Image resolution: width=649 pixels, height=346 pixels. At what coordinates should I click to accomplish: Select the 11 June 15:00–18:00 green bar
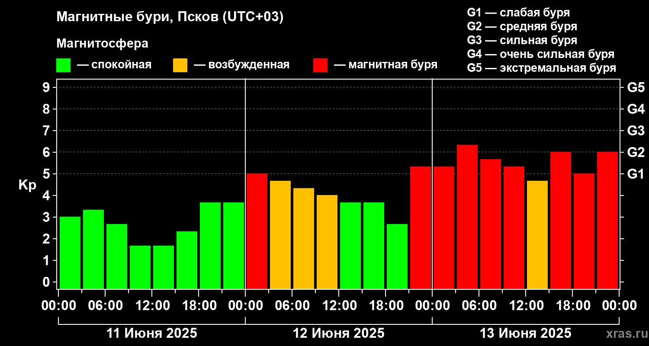coord(187,260)
